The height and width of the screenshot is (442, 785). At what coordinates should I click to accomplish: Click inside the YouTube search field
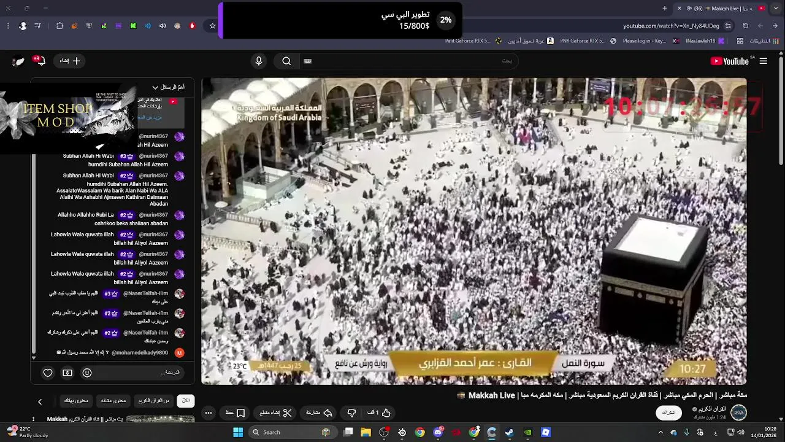408,61
